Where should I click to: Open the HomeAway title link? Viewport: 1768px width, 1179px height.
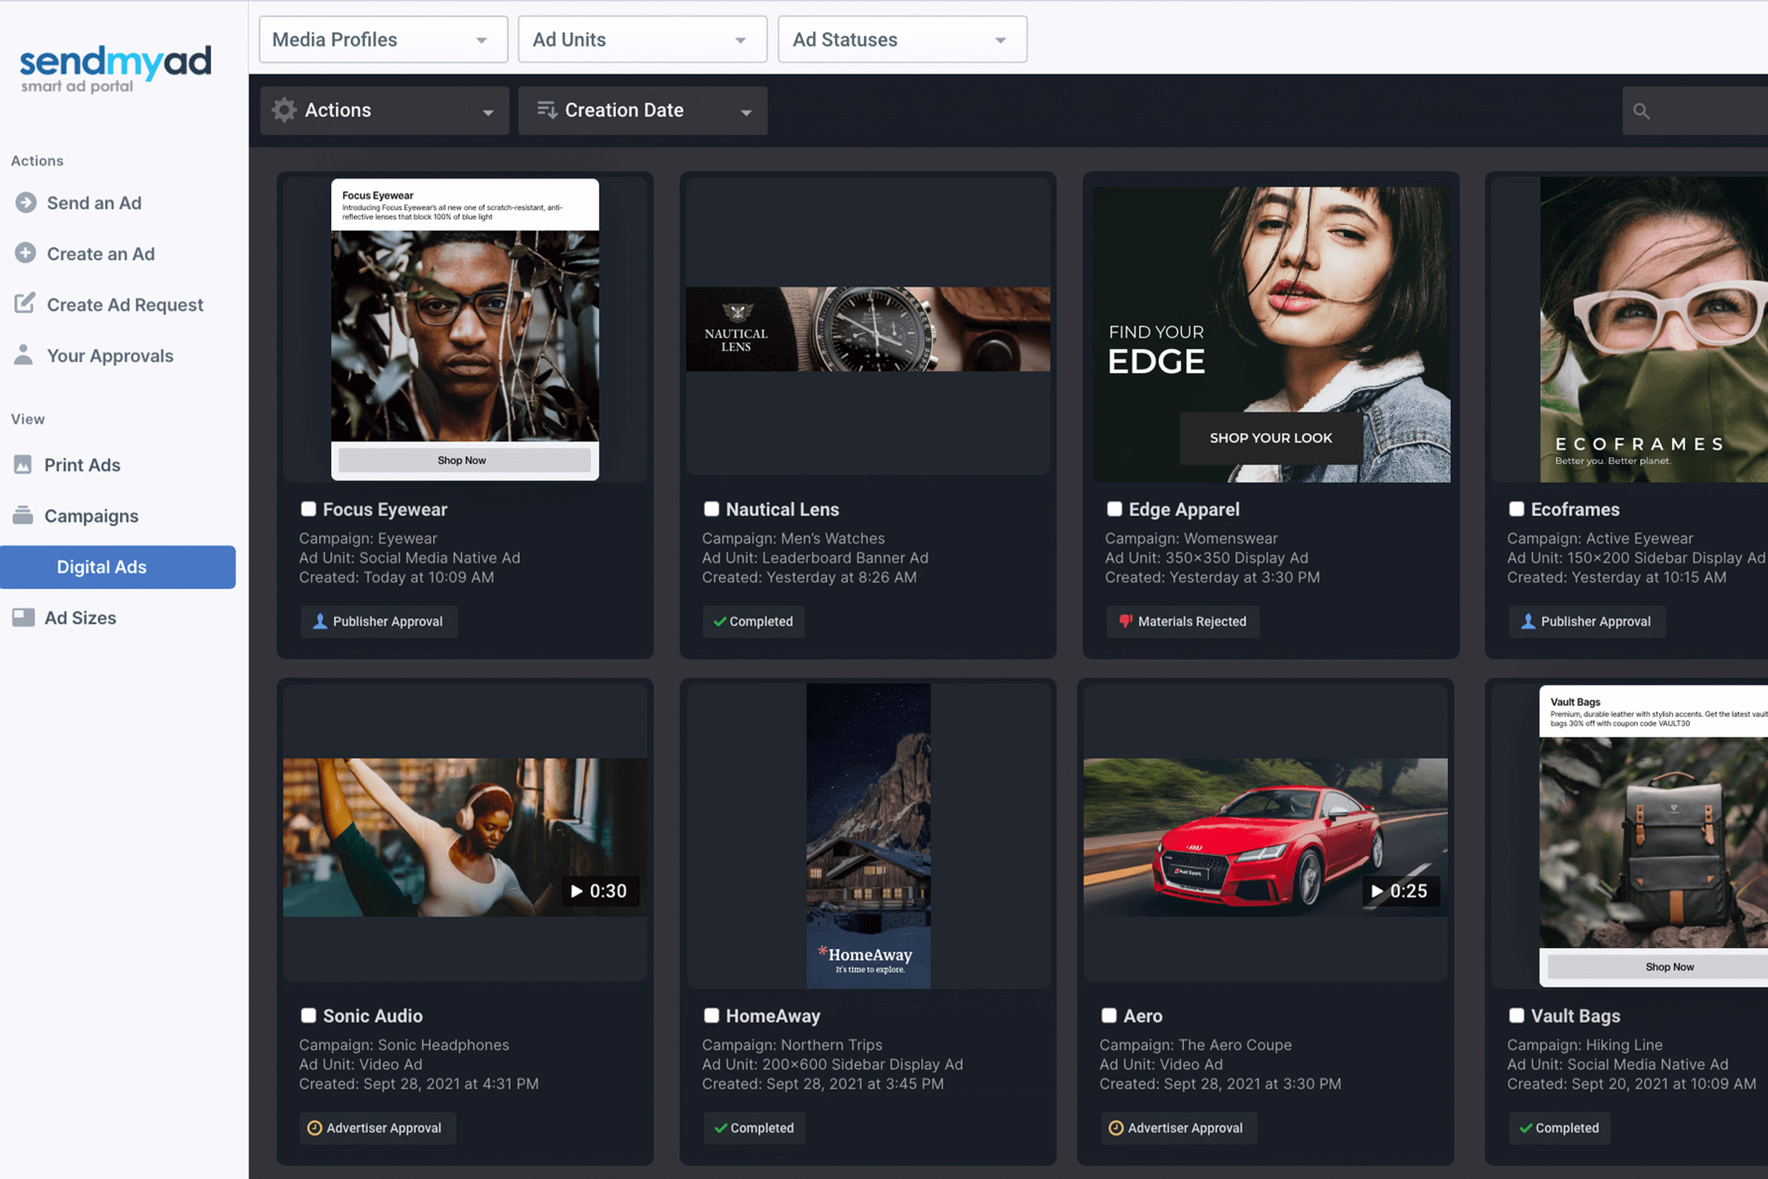coord(773,1016)
